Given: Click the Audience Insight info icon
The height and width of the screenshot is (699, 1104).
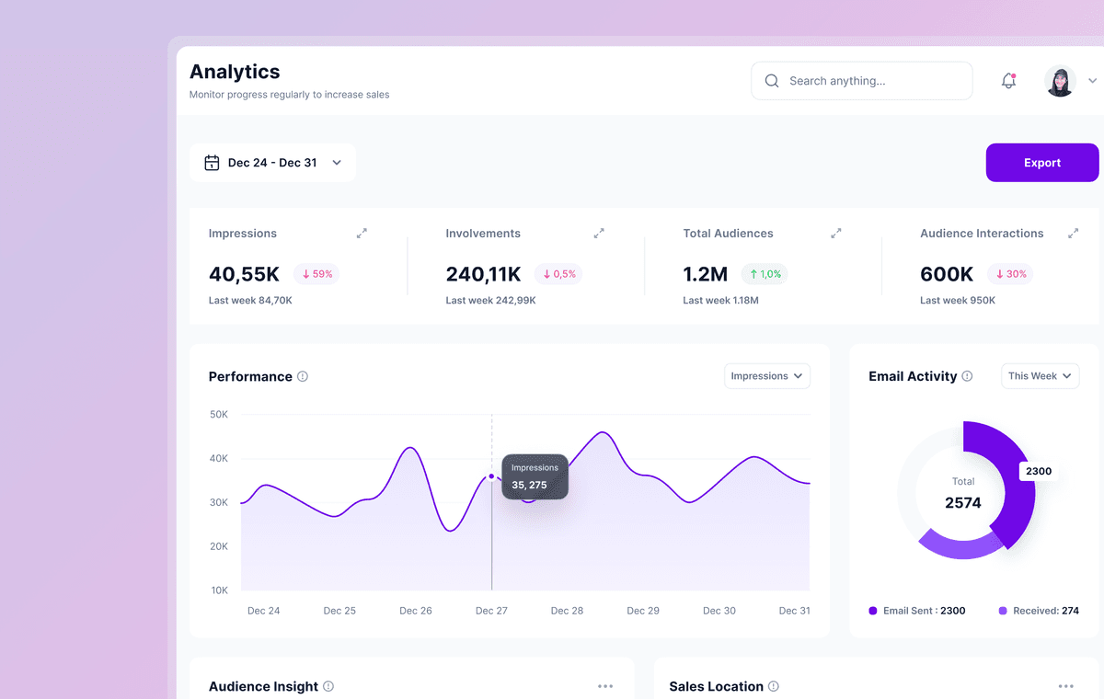Looking at the screenshot, I should (328, 686).
